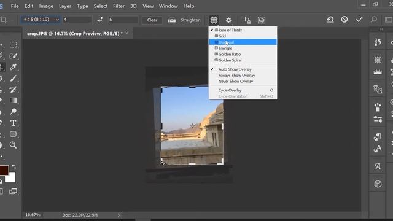Reset the crop box

(330, 20)
